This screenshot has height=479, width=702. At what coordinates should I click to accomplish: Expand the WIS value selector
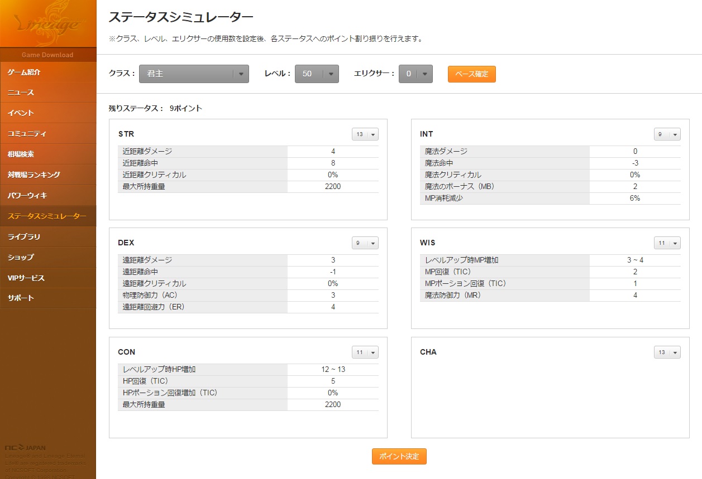coord(667,243)
